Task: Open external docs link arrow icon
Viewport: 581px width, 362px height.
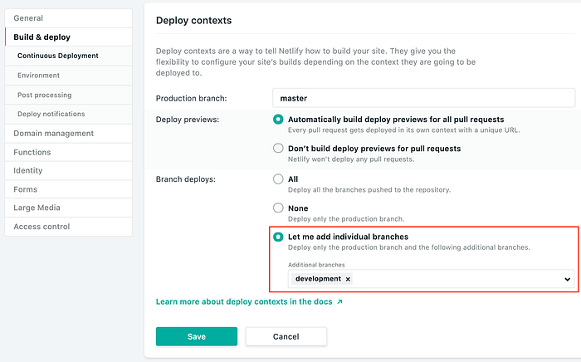Action: click(339, 301)
